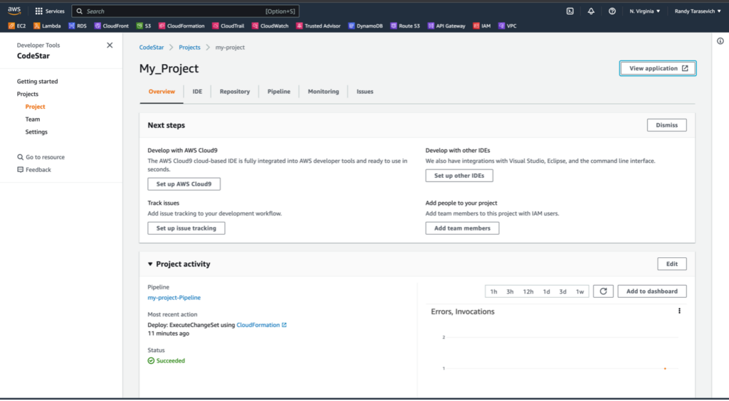Go to Projects breadcrumb

[x=189, y=48]
